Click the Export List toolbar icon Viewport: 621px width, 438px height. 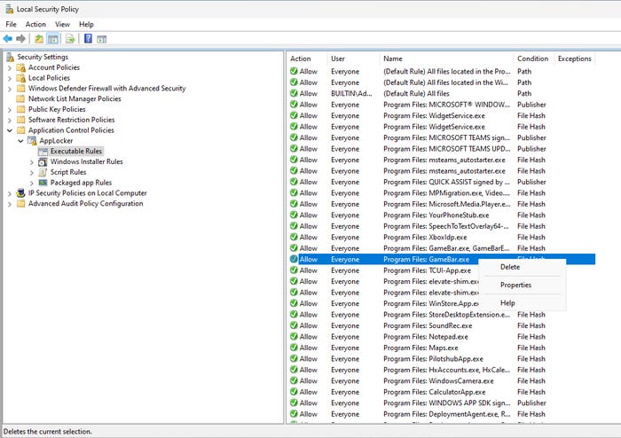[x=70, y=39]
